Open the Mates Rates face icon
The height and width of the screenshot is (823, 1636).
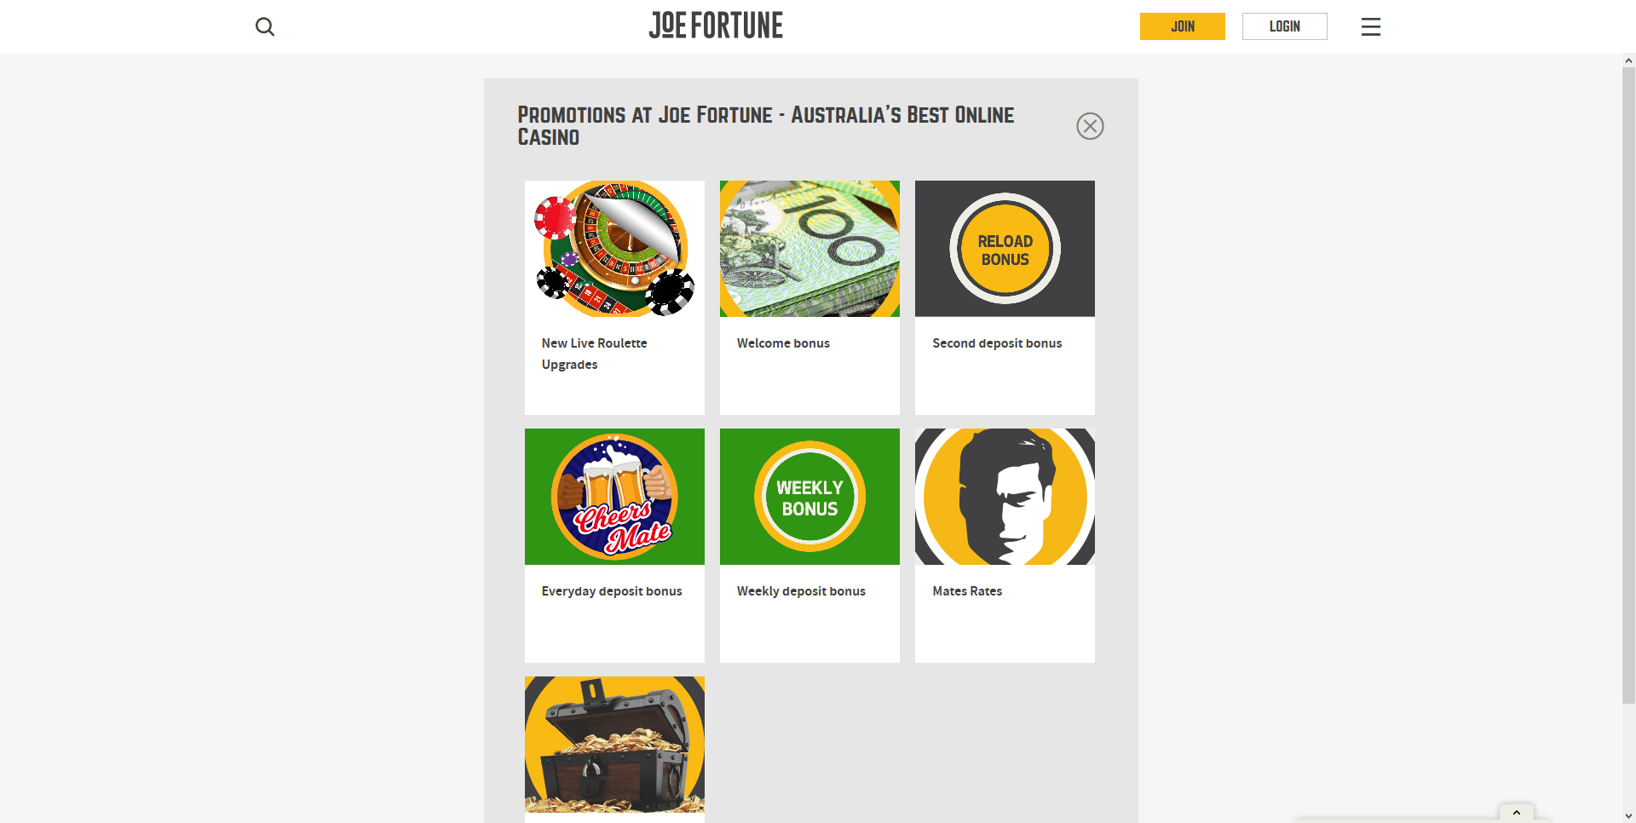pyautogui.click(x=1005, y=497)
